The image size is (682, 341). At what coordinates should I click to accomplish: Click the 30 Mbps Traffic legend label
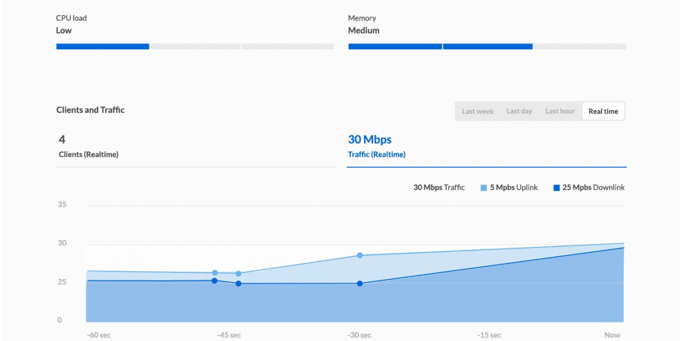click(439, 188)
